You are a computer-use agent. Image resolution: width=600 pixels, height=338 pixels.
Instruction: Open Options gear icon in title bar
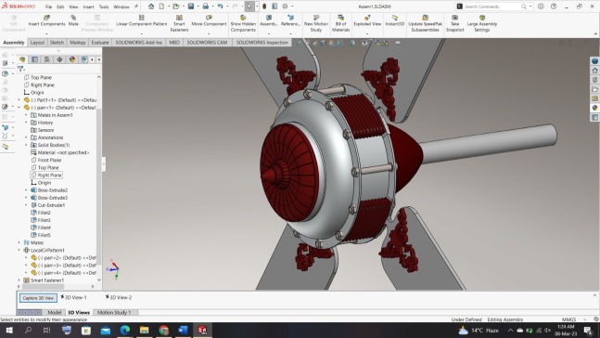click(285, 6)
